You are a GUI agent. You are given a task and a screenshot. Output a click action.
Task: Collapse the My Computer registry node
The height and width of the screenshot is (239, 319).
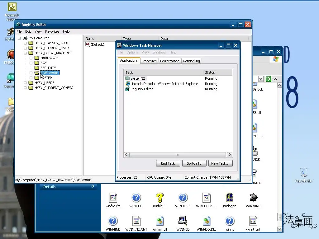point(19,38)
